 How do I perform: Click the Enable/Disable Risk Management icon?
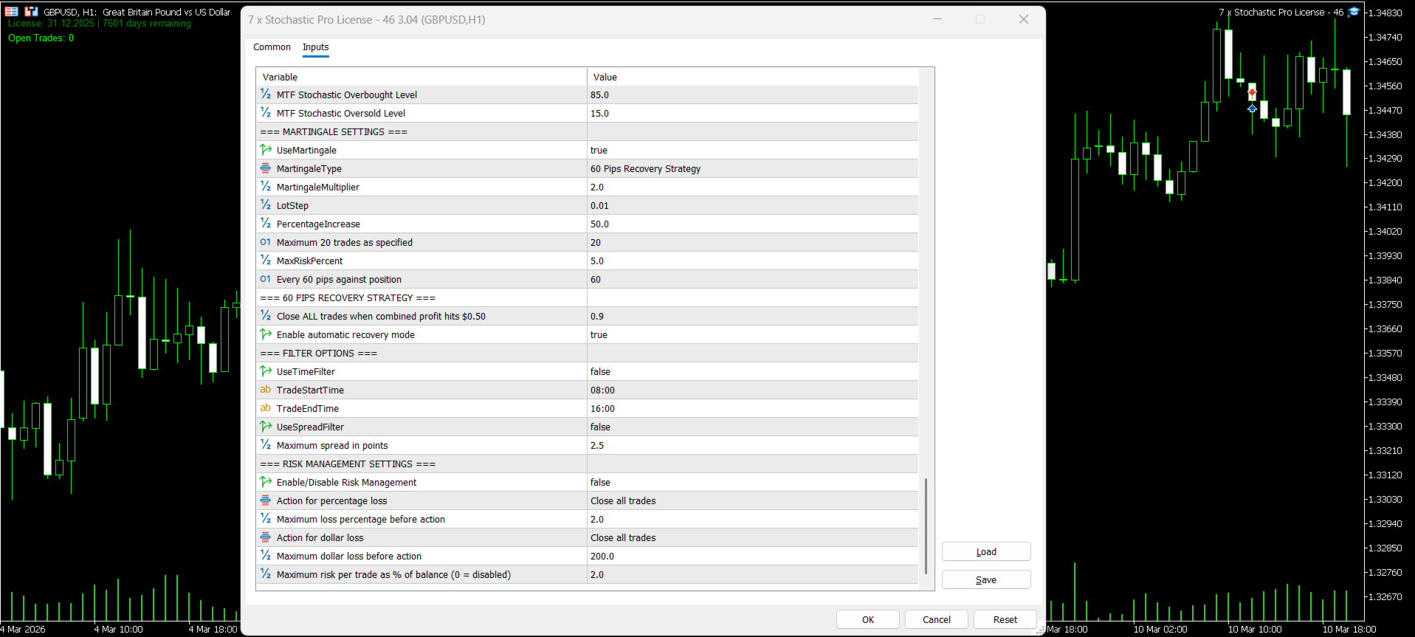tap(266, 482)
